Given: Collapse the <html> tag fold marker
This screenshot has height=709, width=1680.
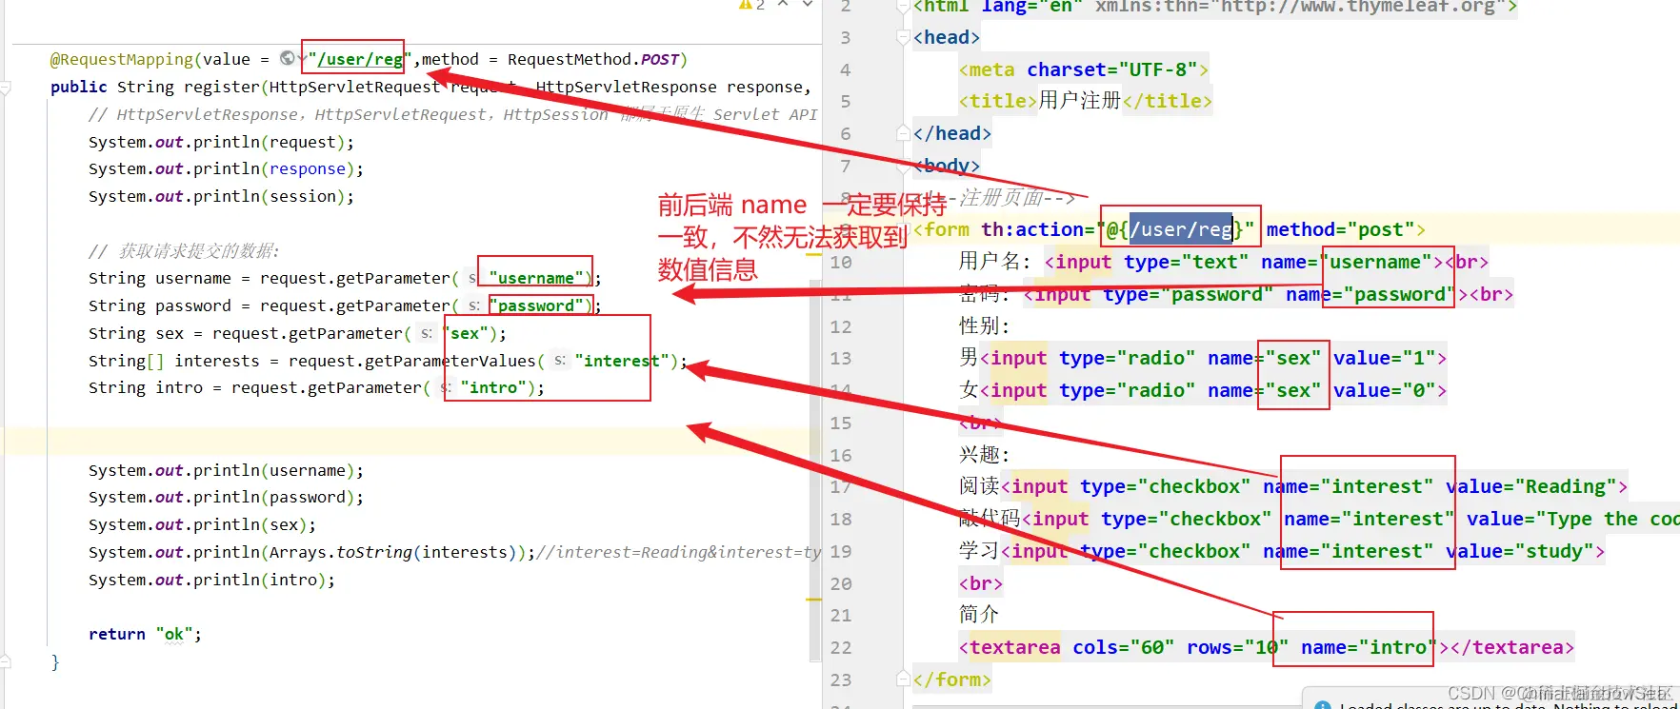Looking at the screenshot, I should [904, 8].
